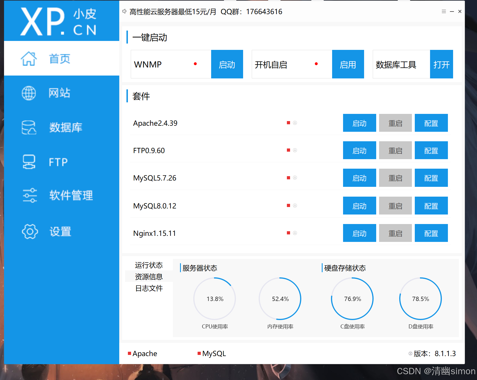Click the 版本: 8.1.1.3 text

[x=435, y=353]
